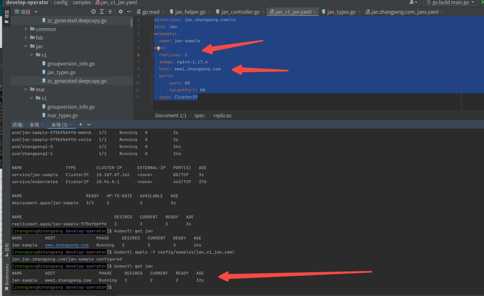Click the yellow intention lightbulb on line 5
Viewport: 484px width, 296px height.
coord(158,48)
